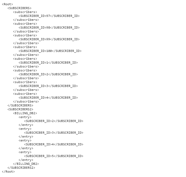
Task: Select the line with SUBSCRIBER_ID 98
Action: (x=49, y=28)
